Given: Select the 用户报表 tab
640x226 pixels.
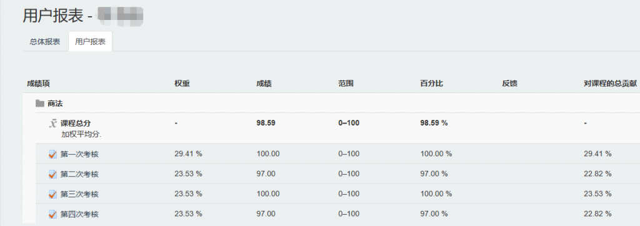Looking at the screenshot, I should [x=90, y=42].
